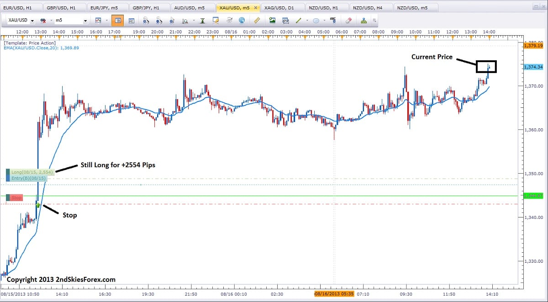Click the 1,350.00 price axis label
Screen dimensions: 548x302
533,174
